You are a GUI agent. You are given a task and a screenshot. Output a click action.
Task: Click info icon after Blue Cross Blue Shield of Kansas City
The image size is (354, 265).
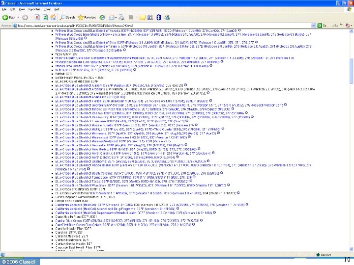pos(252,117)
